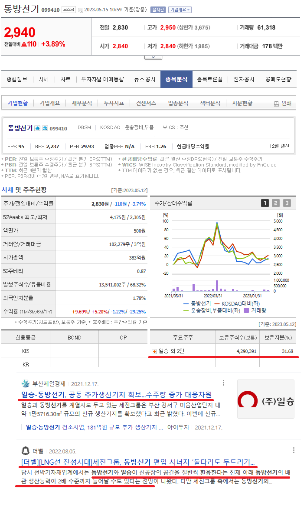Open the 컨센서스 sub-tab
Image resolution: width=307 pixels, height=506 pixels.
(x=146, y=103)
